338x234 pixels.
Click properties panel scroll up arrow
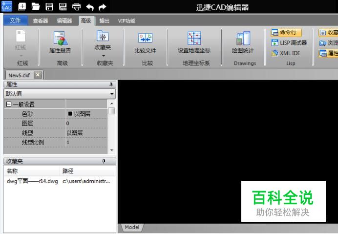[x=112, y=104]
